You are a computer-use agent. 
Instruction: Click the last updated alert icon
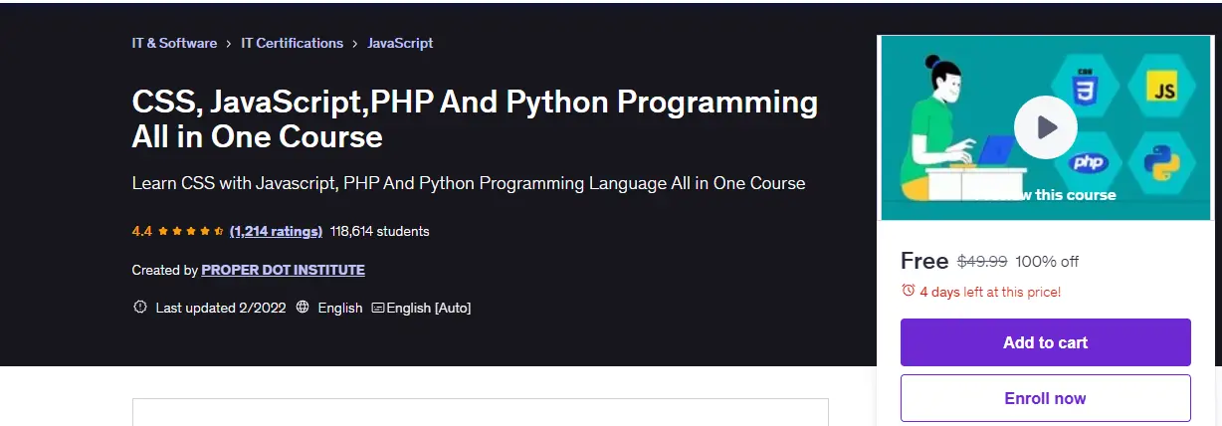pyautogui.click(x=140, y=308)
